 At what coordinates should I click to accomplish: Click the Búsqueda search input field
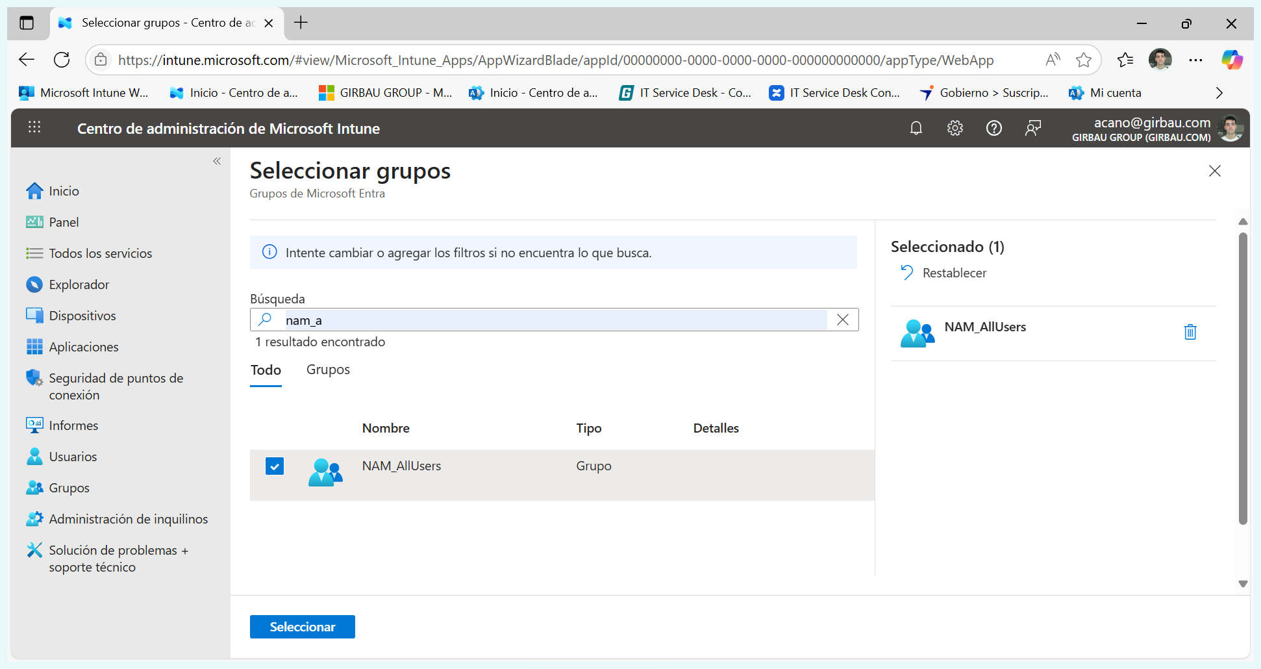(x=552, y=320)
